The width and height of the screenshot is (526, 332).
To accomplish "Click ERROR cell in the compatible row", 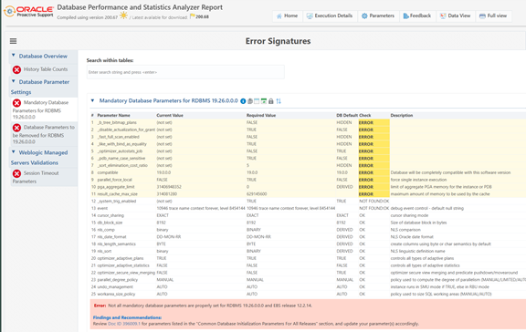I will pyautogui.click(x=373, y=172).
